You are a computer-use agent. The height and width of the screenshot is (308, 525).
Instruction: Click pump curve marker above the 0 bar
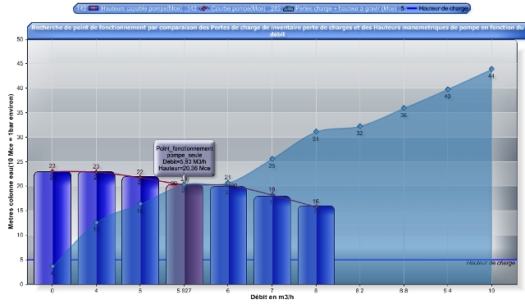point(52,171)
